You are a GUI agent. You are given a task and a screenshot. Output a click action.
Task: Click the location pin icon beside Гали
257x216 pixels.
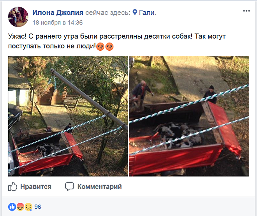[135, 12]
